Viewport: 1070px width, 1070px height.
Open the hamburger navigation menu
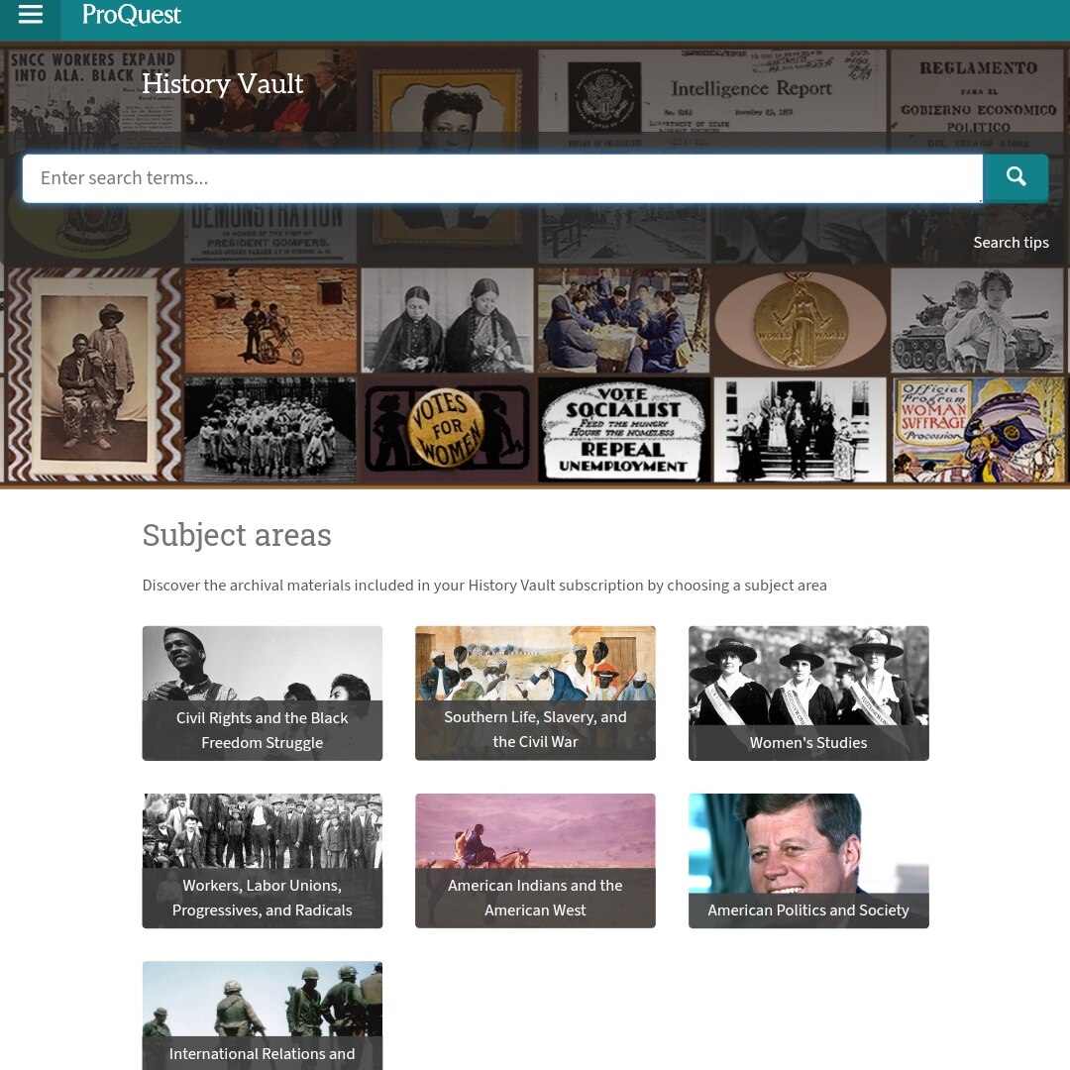pos(30,14)
